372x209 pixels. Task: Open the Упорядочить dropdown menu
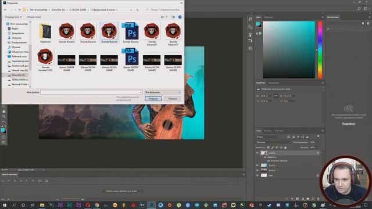pyautogui.click(x=13, y=17)
